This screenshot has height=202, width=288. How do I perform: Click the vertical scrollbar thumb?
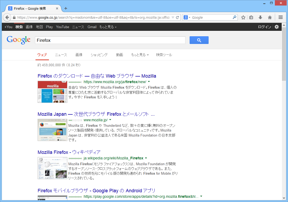(284, 54)
